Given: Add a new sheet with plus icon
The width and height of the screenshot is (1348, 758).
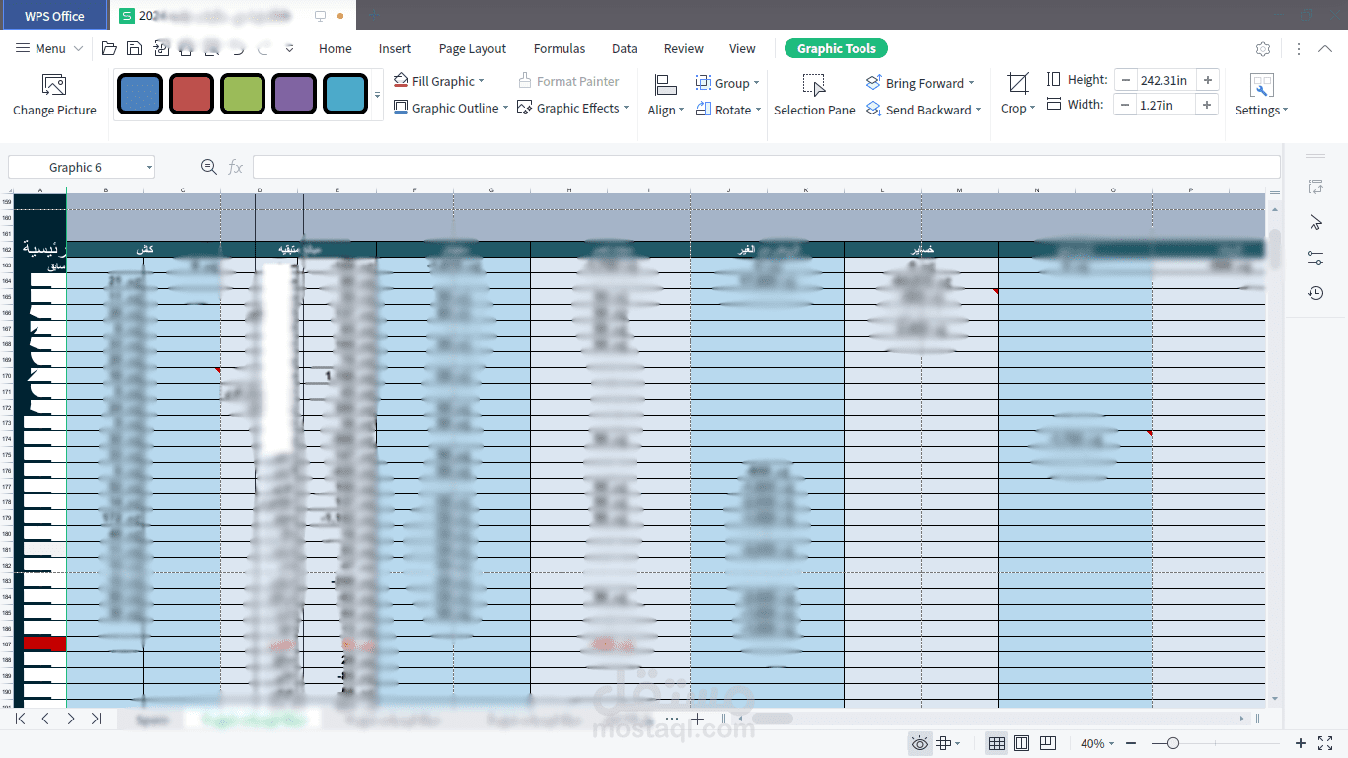Looking at the screenshot, I should pos(697,719).
